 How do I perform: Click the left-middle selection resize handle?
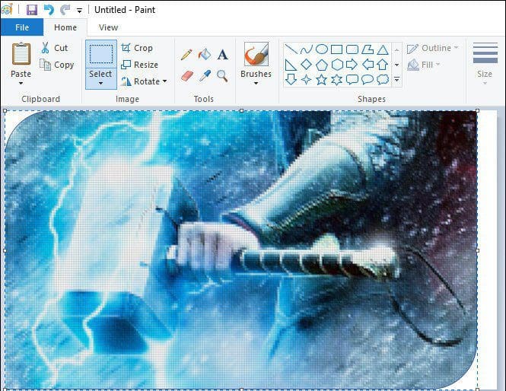(5, 250)
